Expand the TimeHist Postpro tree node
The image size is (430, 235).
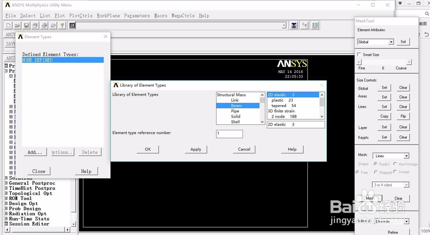click(x=6, y=188)
